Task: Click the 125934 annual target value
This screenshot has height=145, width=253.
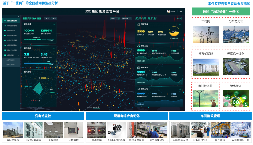Action: [x=46, y=31]
